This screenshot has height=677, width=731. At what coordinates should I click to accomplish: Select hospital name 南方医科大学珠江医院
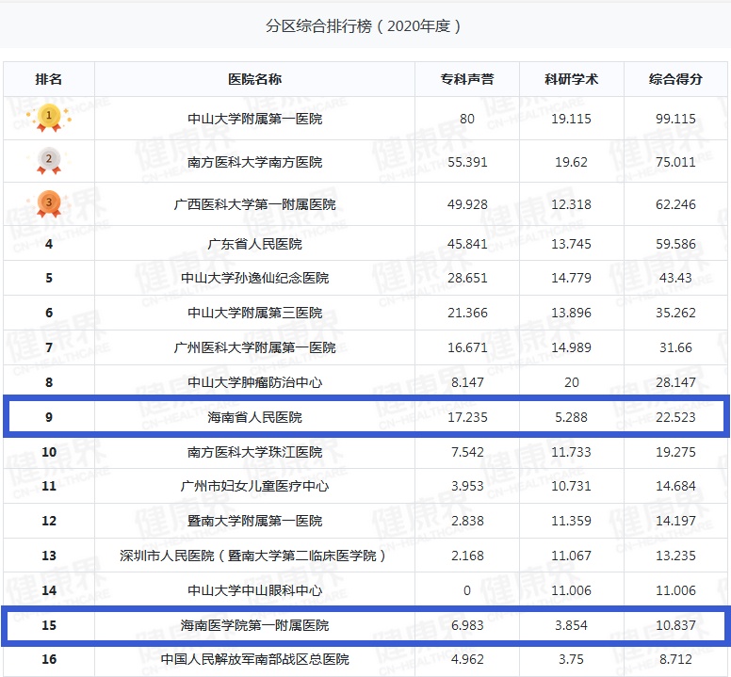255,452
